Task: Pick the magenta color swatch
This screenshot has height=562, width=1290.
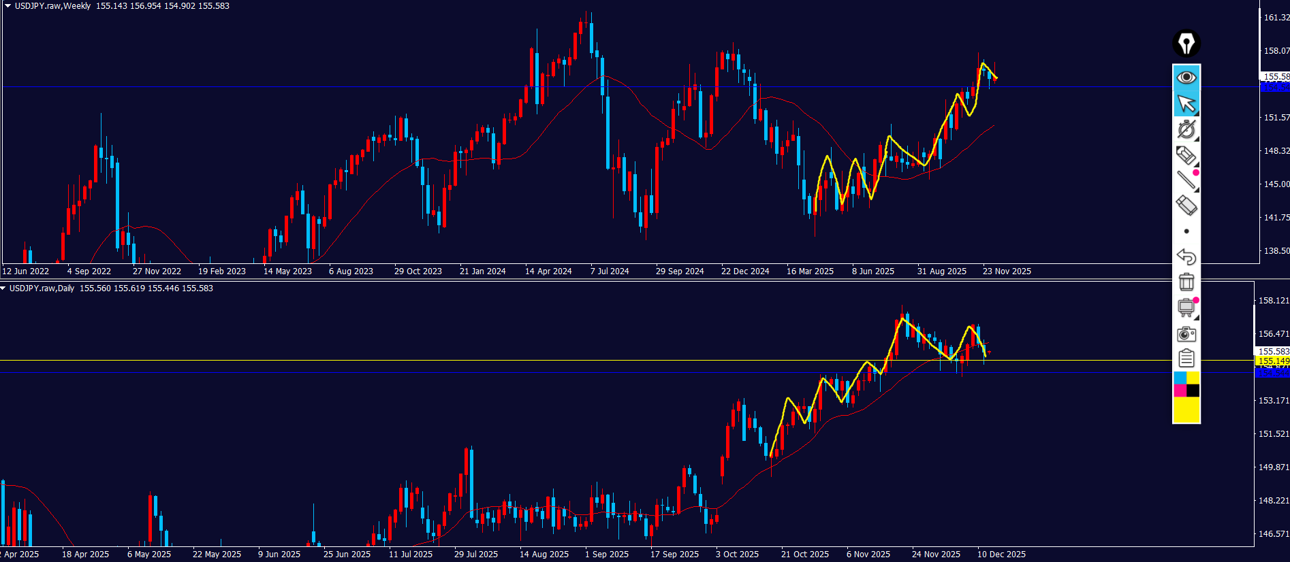Action: point(1180,391)
